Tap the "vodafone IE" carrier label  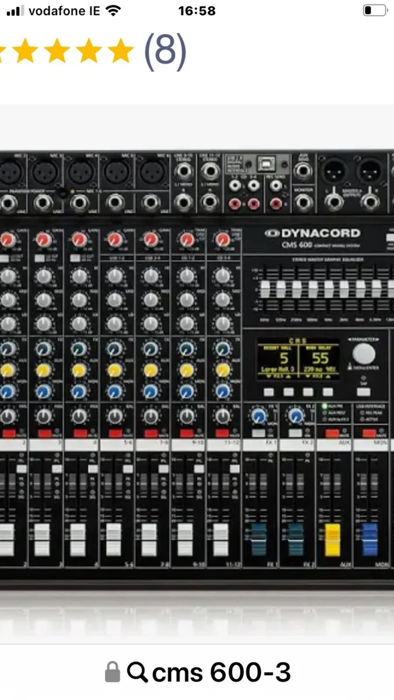tap(64, 10)
